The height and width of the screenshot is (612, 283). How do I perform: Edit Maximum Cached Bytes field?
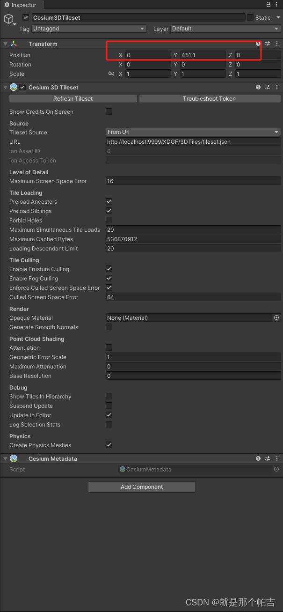194,239
